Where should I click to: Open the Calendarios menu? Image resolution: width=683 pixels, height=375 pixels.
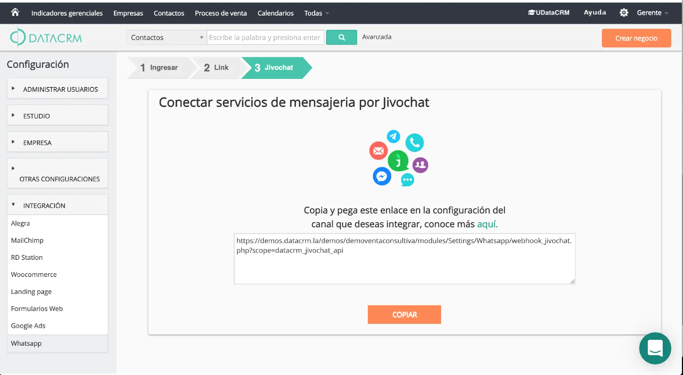click(276, 13)
